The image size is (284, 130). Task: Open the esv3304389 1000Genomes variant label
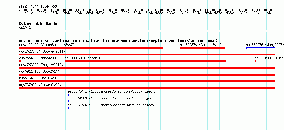[x=112, y=98]
